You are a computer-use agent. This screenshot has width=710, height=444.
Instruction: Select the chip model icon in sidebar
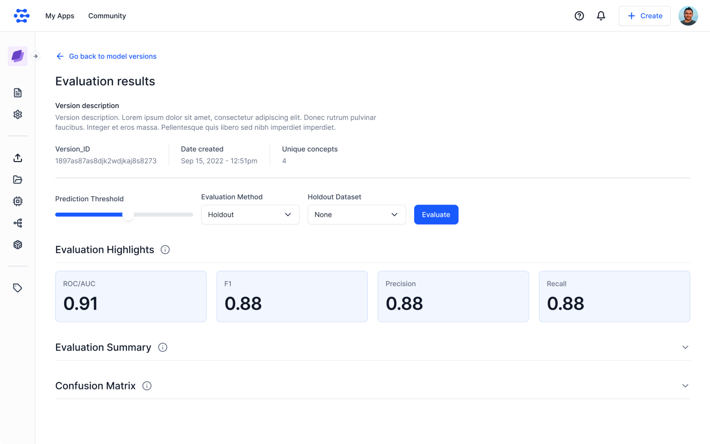click(x=18, y=201)
